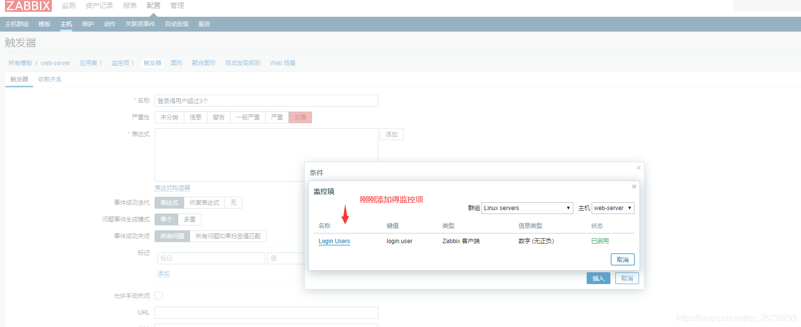The width and height of the screenshot is (801, 327).
Task: Set severity to 一般严重
Action: [248, 117]
